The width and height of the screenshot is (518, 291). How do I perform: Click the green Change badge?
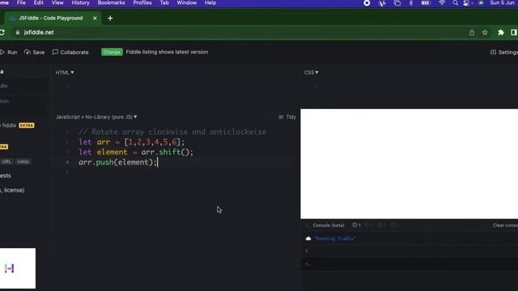[x=112, y=52]
